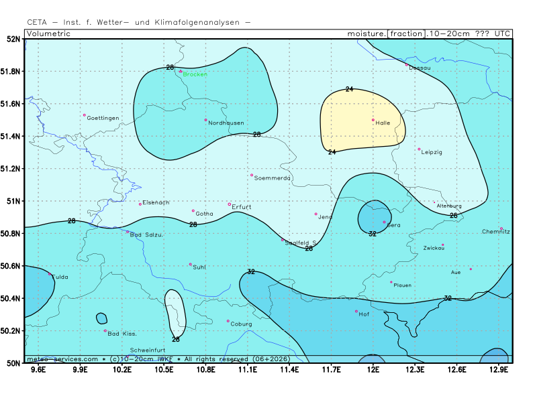Click the Dessau city label
The height and width of the screenshot is (402, 537).
[420, 68]
